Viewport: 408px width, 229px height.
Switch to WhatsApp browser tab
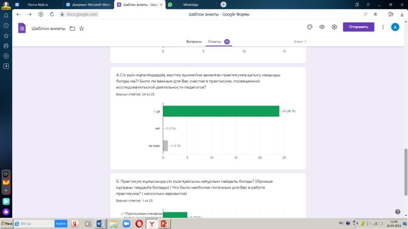(191, 4)
